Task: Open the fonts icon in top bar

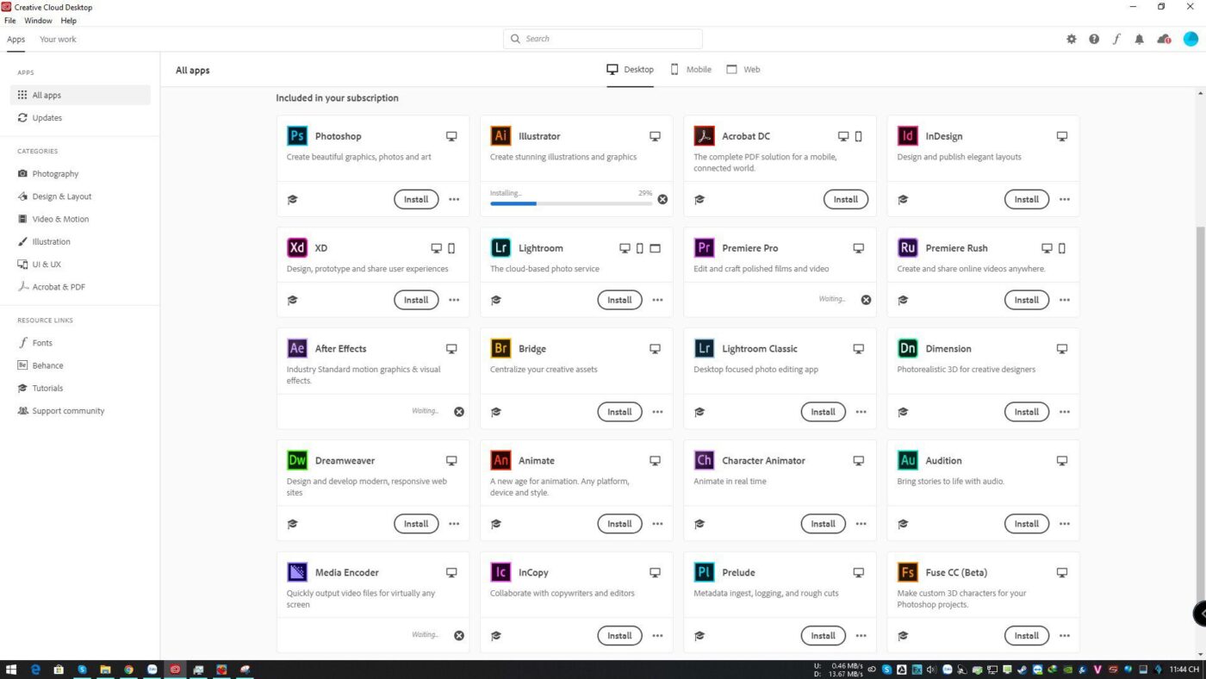Action: tap(1116, 39)
